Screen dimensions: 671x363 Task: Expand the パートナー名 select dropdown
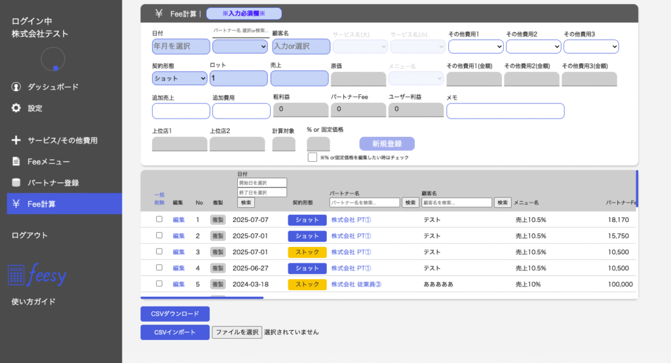240,47
